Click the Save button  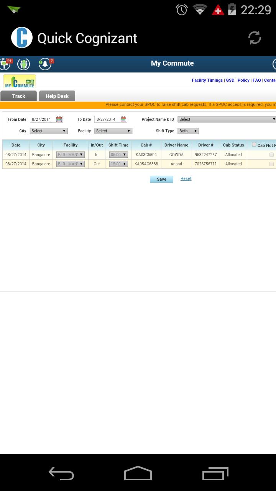coord(161,179)
